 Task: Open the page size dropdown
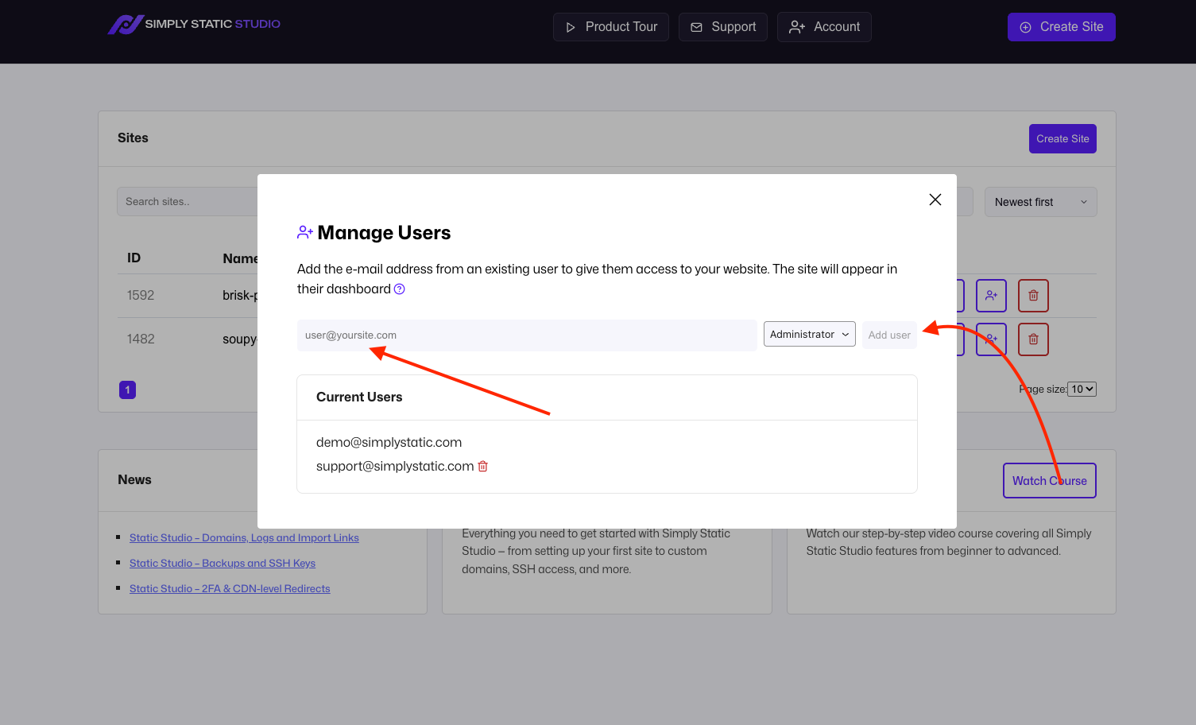tap(1082, 389)
